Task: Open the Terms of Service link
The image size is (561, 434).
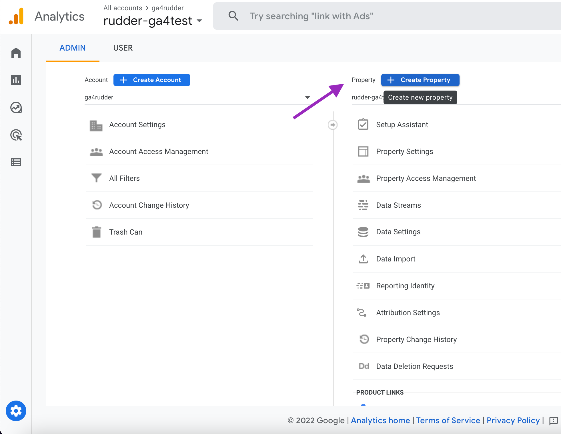Action: click(x=448, y=420)
